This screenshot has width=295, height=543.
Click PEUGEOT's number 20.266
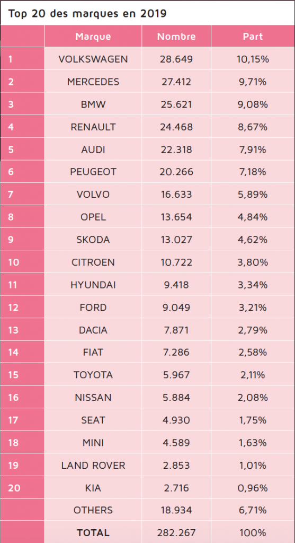click(176, 172)
